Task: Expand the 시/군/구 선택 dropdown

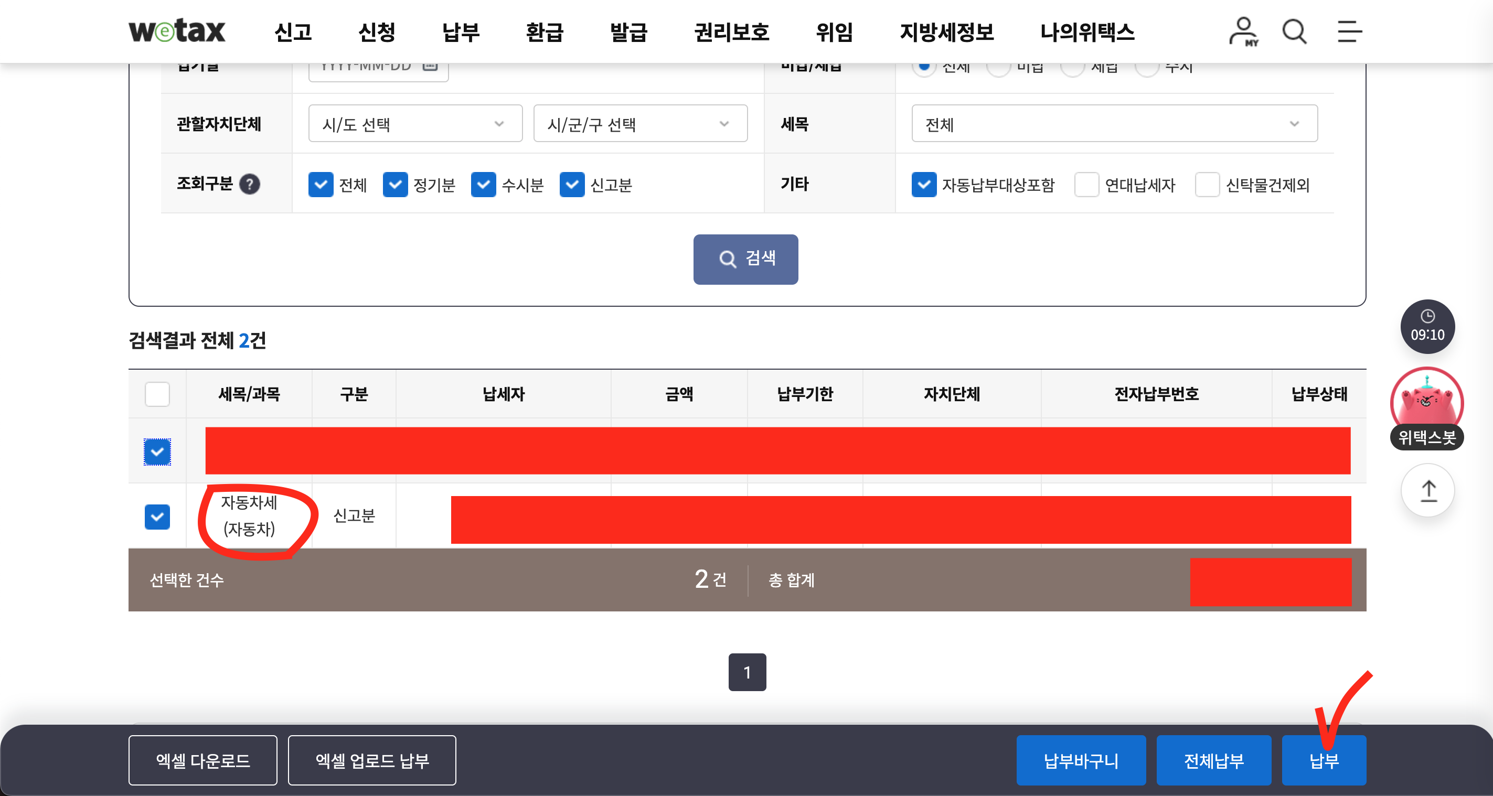Action: (640, 123)
